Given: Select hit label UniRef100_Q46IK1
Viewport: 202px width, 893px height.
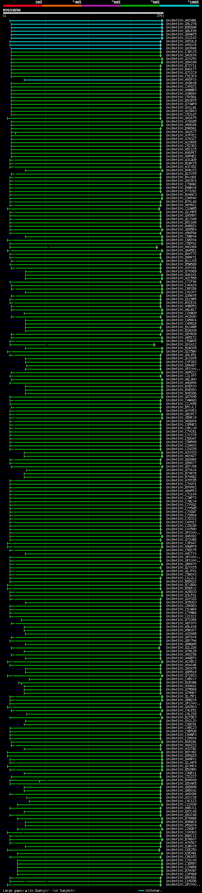Looking at the screenshot, I should 181,275.
